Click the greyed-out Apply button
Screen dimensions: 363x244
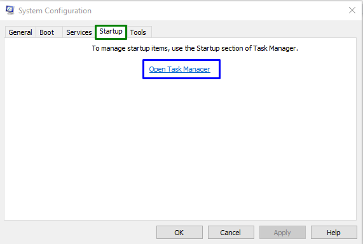coord(282,232)
